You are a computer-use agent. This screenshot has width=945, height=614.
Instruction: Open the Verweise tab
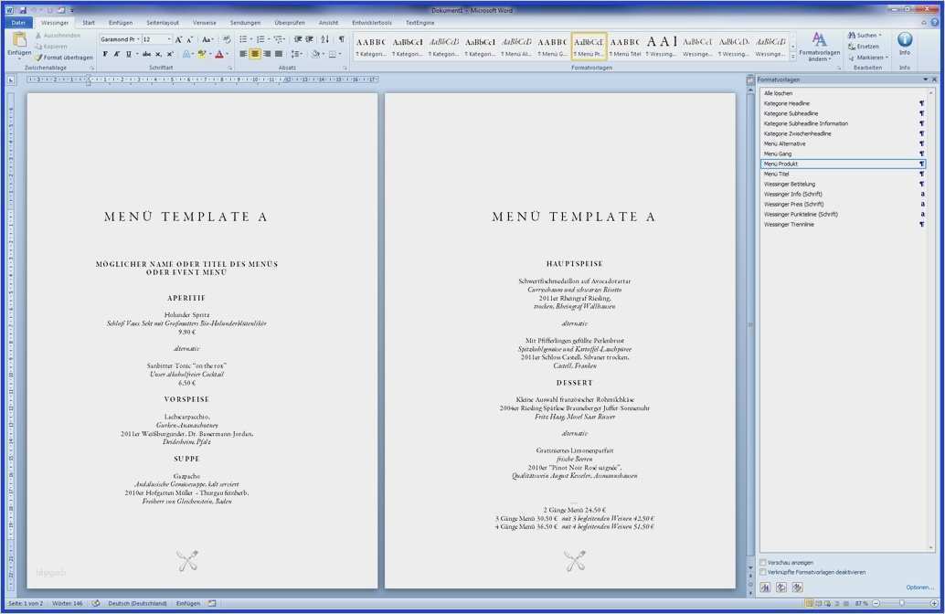(205, 23)
